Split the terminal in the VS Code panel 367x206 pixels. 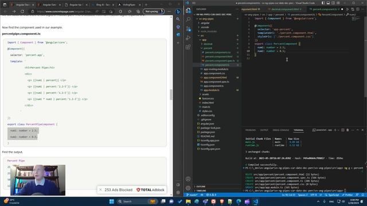(x=343, y=130)
